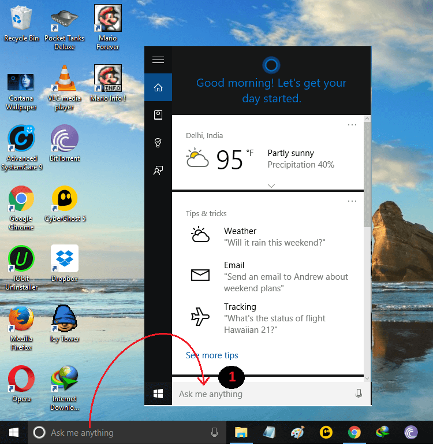Click the 95 °F temperature reading
Image resolution: width=433 pixels, height=445 pixels.
point(235,159)
